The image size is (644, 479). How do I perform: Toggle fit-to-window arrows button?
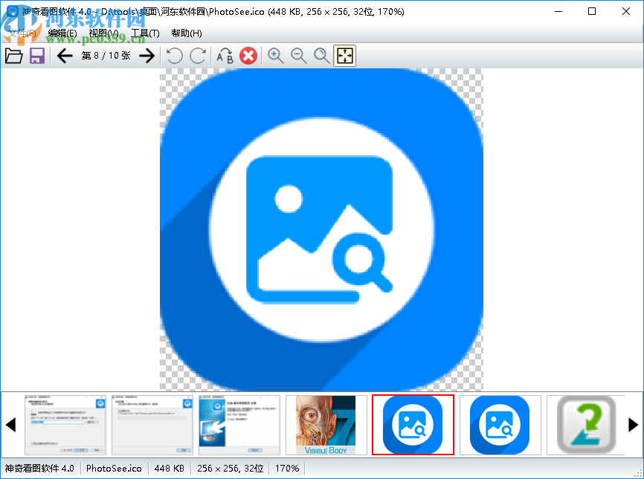point(344,56)
